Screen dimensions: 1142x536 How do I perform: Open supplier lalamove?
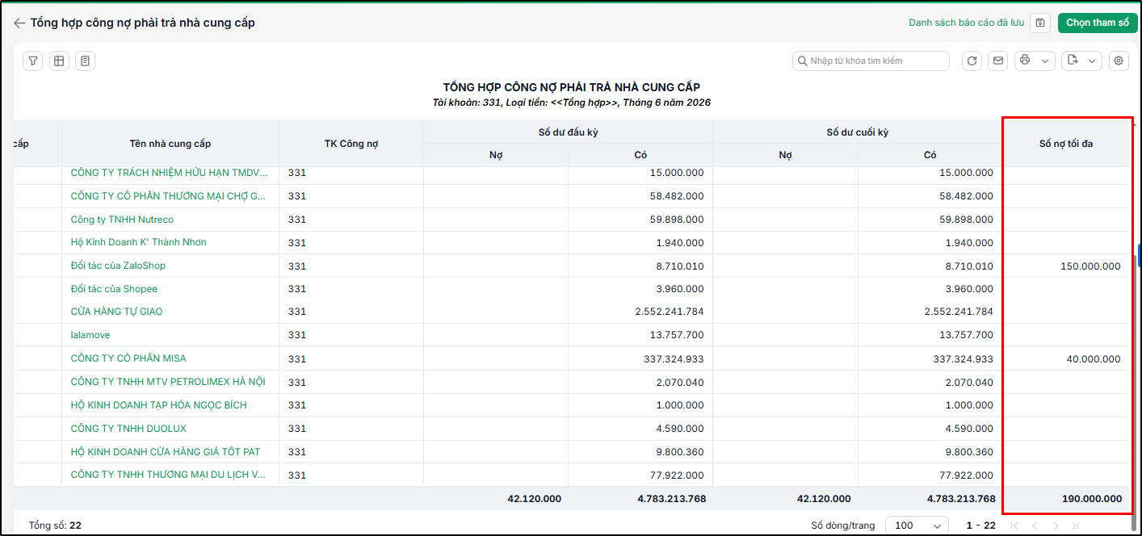[x=90, y=335]
